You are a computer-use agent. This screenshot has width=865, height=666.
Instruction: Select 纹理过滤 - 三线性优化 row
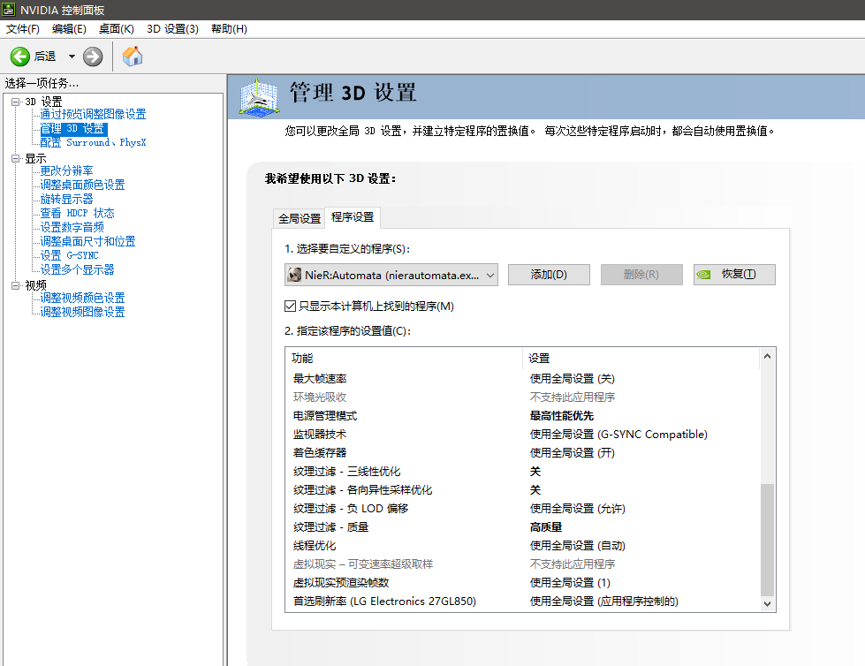pos(522,472)
